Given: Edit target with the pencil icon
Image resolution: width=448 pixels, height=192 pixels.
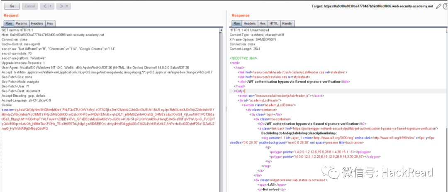Looking at the screenshot, I should coord(438,6).
